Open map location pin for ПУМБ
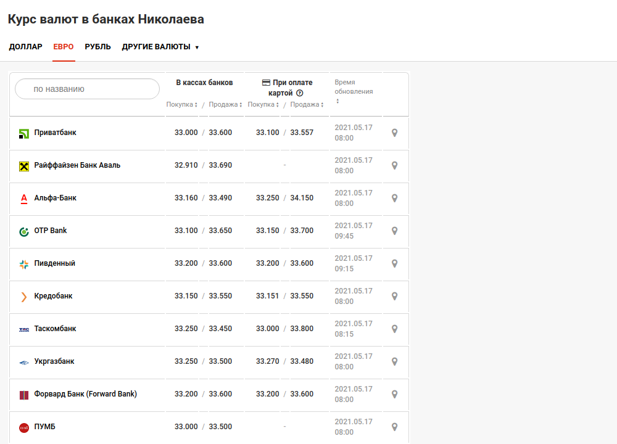Screen dimensions: 617x444 click(395, 427)
